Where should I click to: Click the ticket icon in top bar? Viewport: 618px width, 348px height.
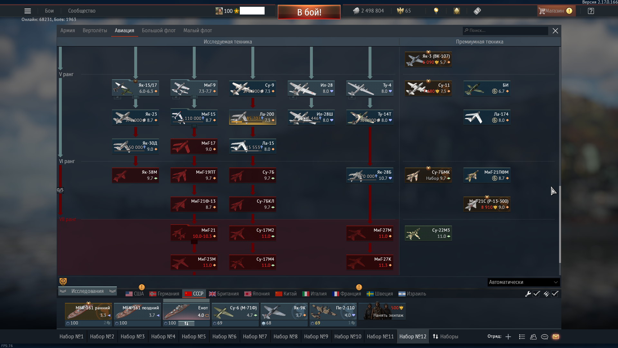pyautogui.click(x=477, y=11)
